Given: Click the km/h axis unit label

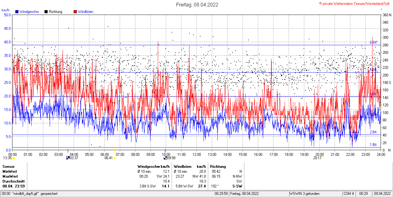Looking at the screenshot, I should (6, 10).
